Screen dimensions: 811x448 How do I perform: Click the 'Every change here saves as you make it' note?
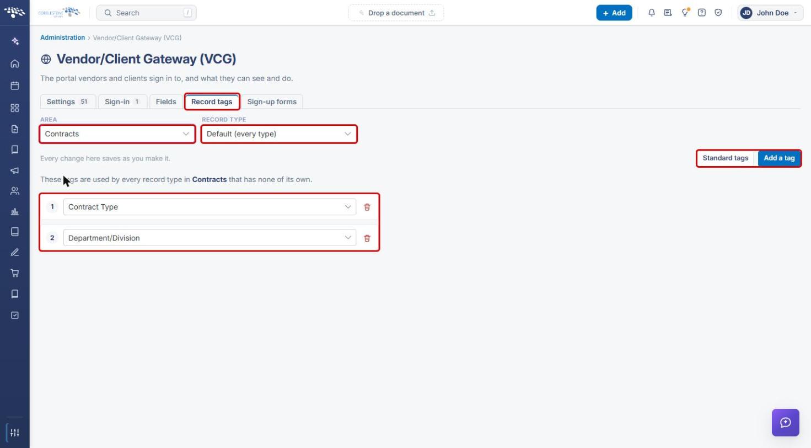click(105, 158)
